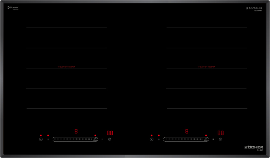Tap the left timer clock icon

(x=110, y=139)
